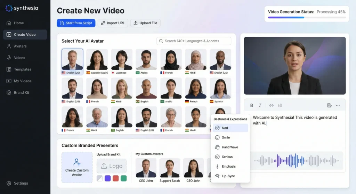Open Templates in sidebar
The width and height of the screenshot is (356, 194).
coord(25,69)
